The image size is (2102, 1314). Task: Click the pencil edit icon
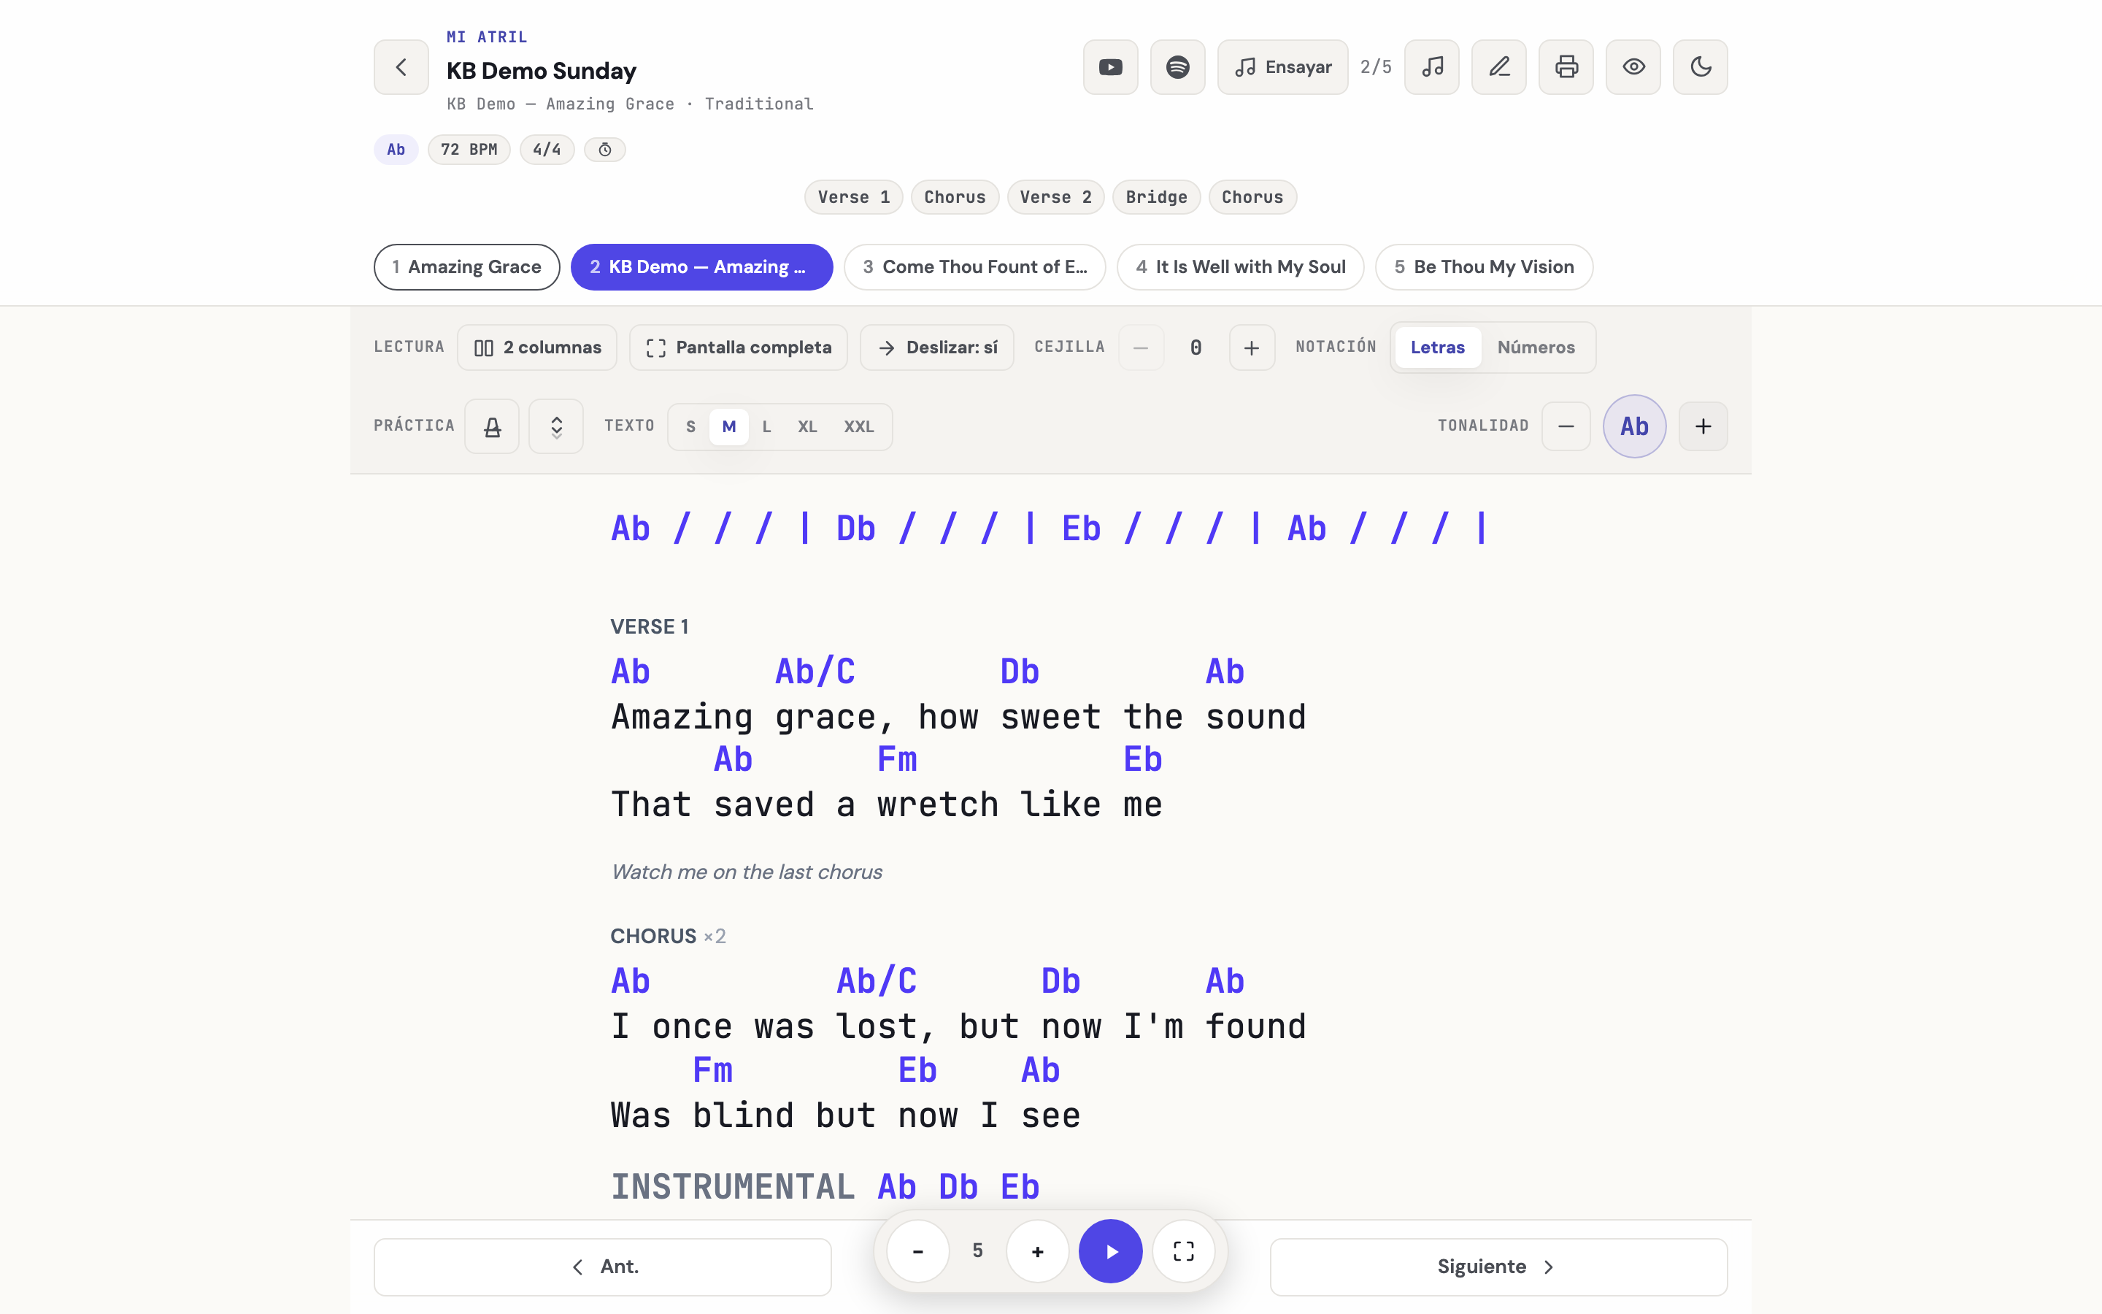[1498, 67]
